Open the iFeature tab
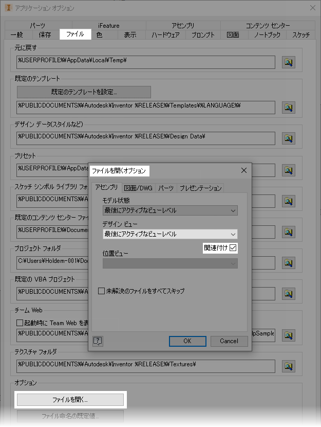Screen dimensions: 321x427 click(x=109, y=26)
